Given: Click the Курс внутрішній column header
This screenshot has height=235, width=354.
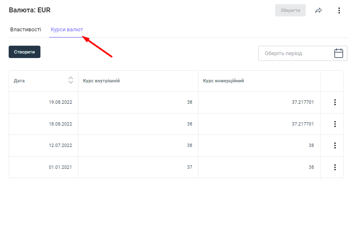Looking at the screenshot, I should pos(101,81).
